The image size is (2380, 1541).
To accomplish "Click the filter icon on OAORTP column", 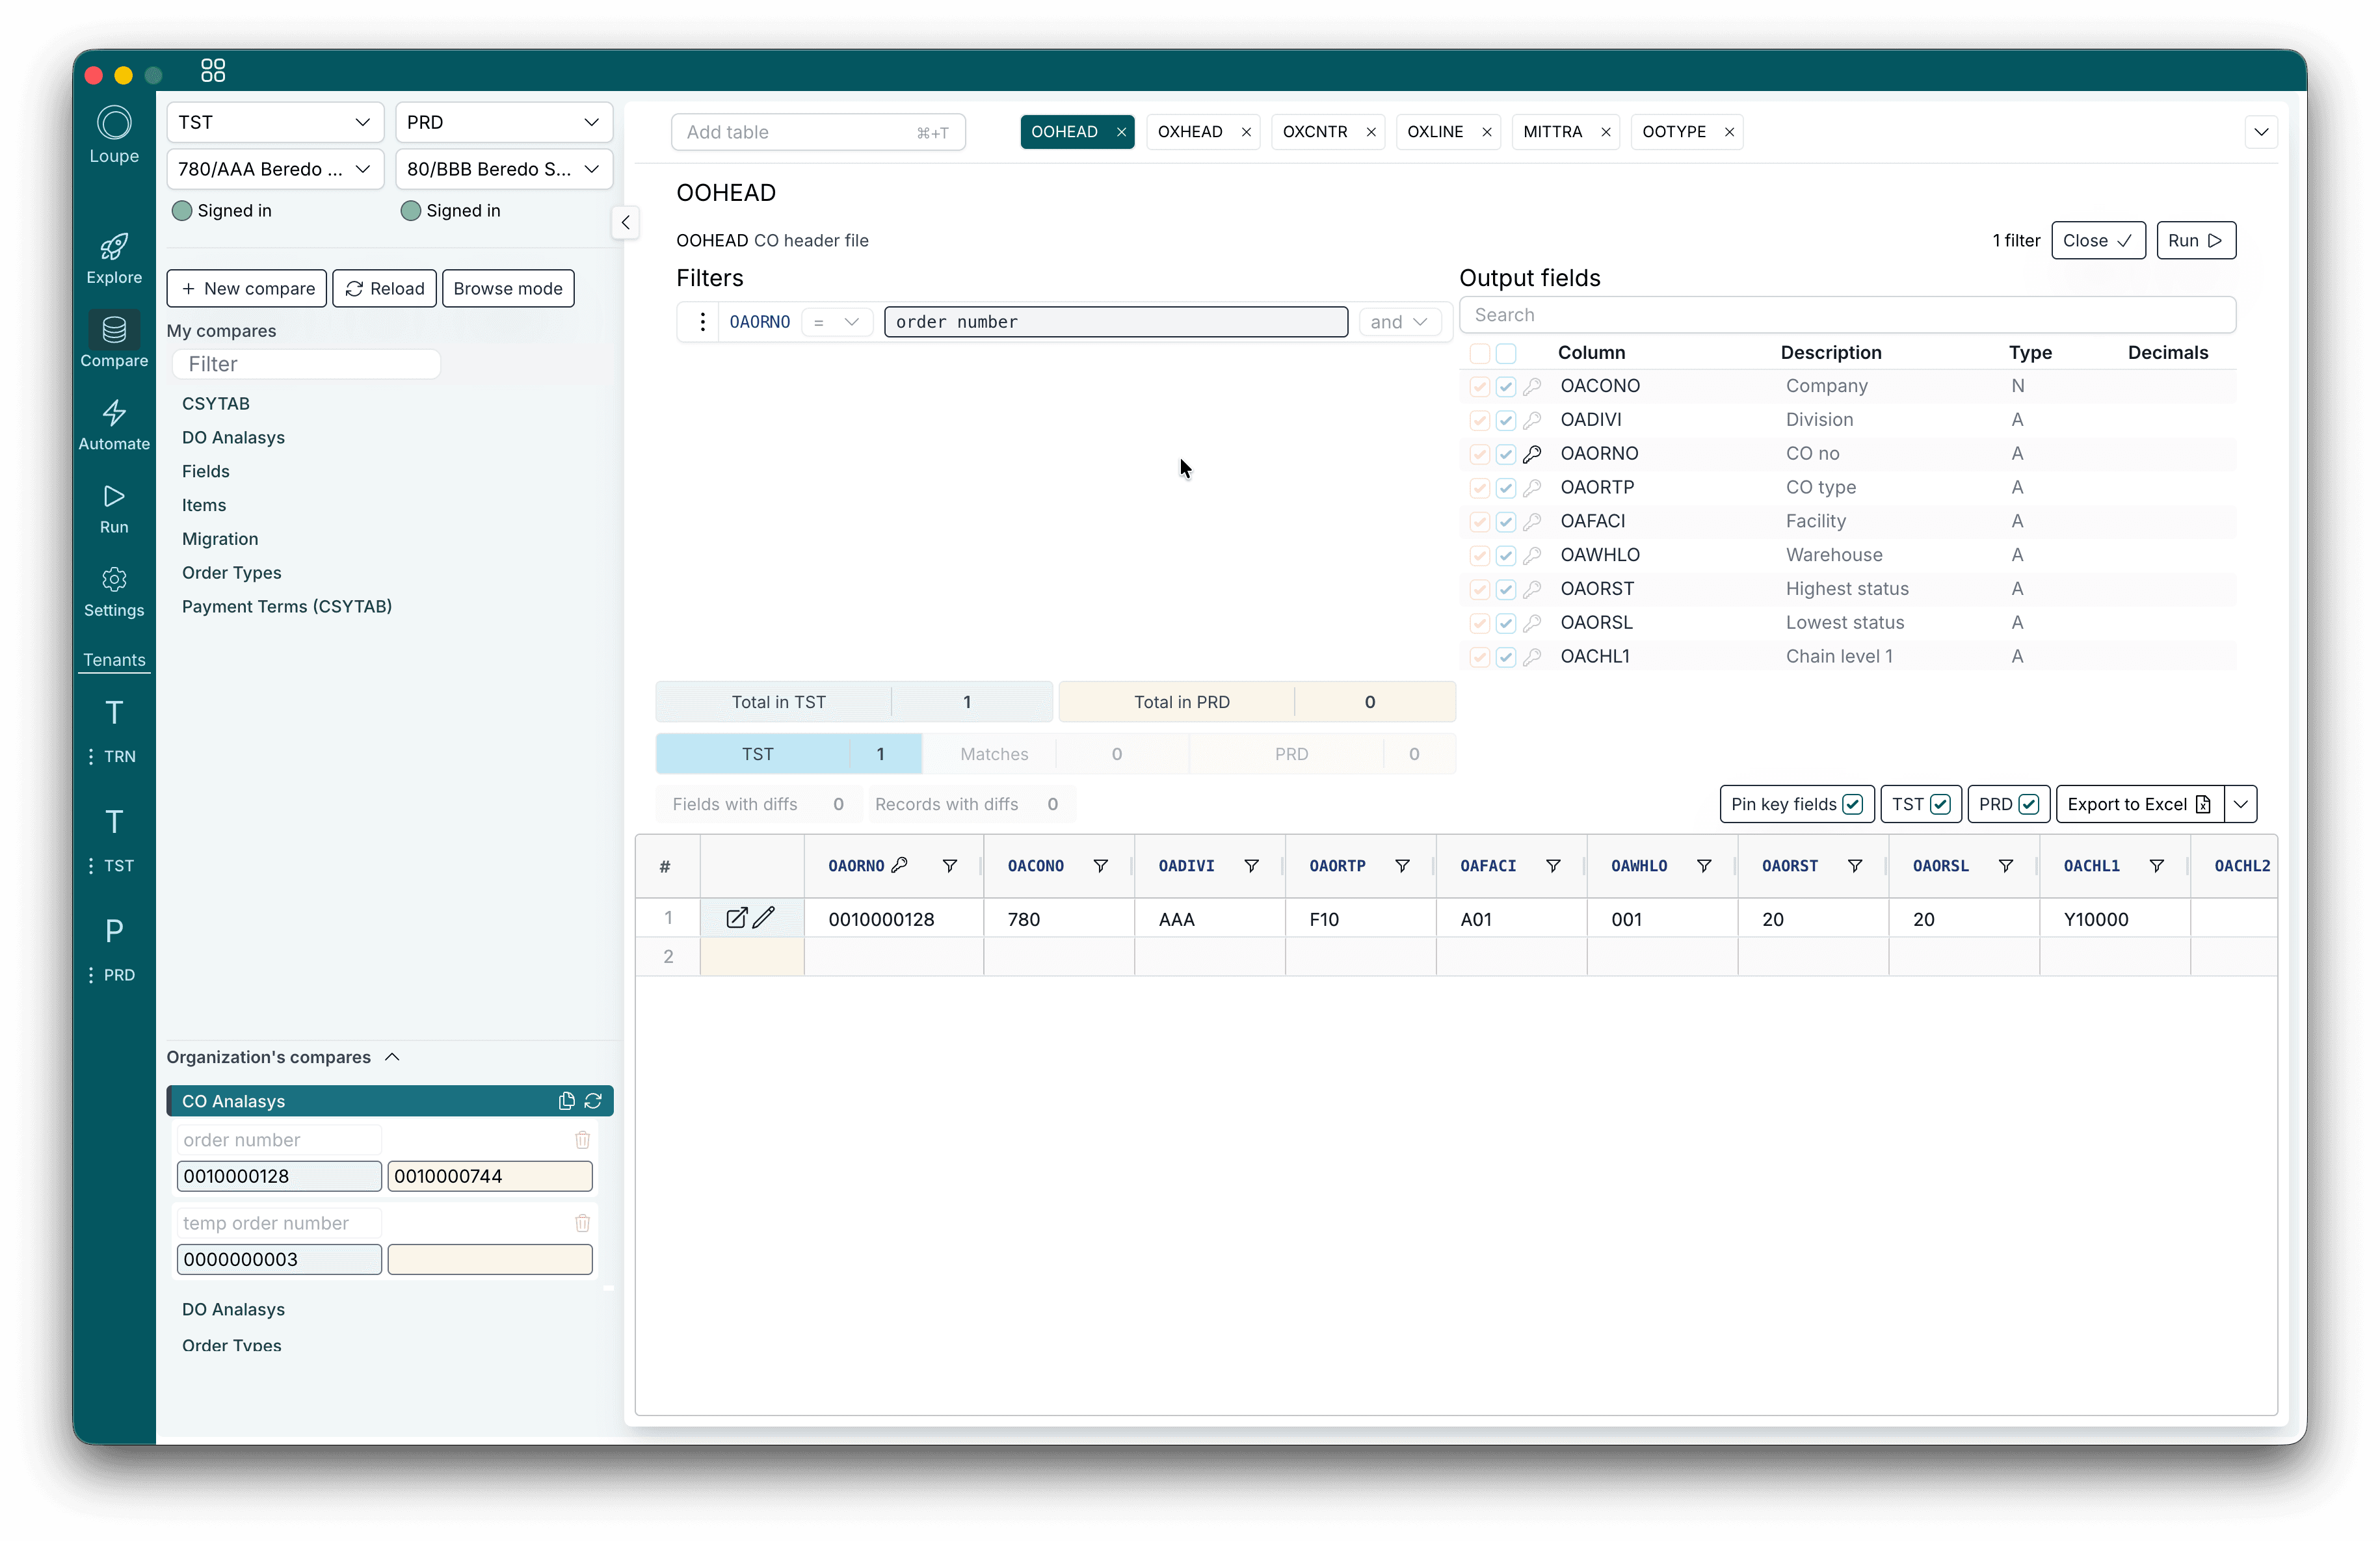I will coord(1402,866).
